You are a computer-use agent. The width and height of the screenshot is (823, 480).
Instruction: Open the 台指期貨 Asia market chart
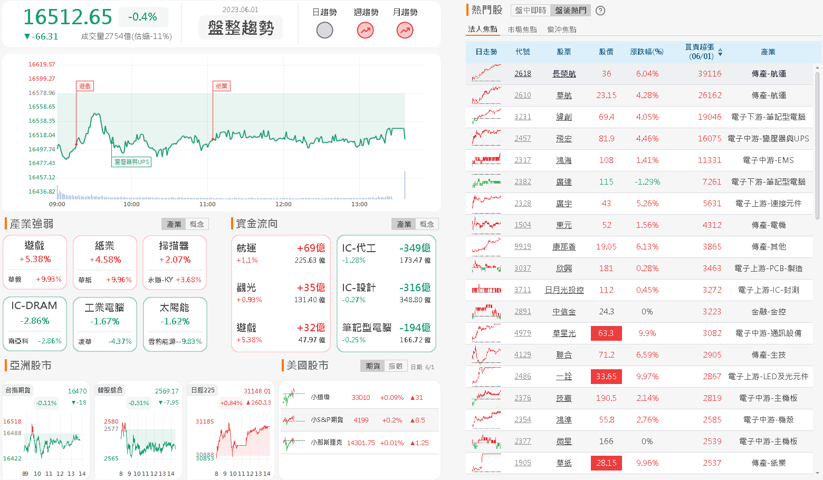[x=45, y=430]
